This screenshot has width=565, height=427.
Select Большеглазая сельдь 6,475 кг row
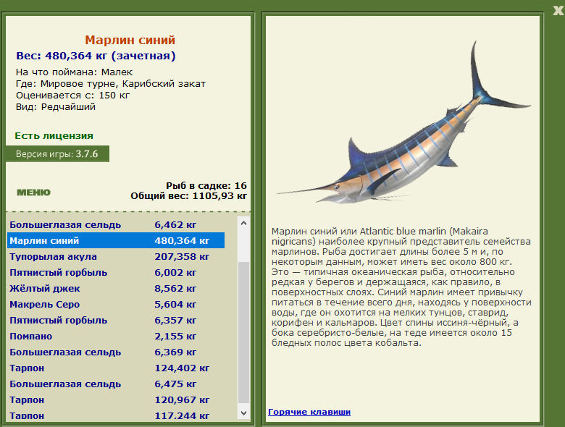(x=116, y=384)
